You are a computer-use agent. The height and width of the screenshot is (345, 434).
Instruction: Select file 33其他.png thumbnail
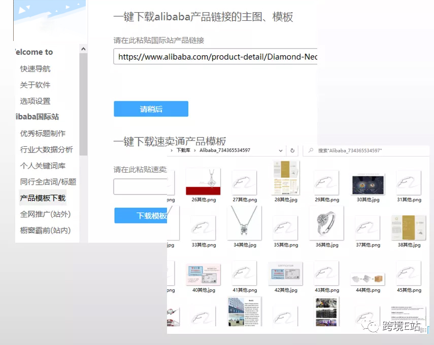[x=204, y=228]
